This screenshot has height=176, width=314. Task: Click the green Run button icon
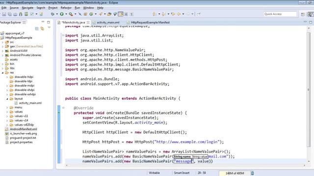click(62, 14)
